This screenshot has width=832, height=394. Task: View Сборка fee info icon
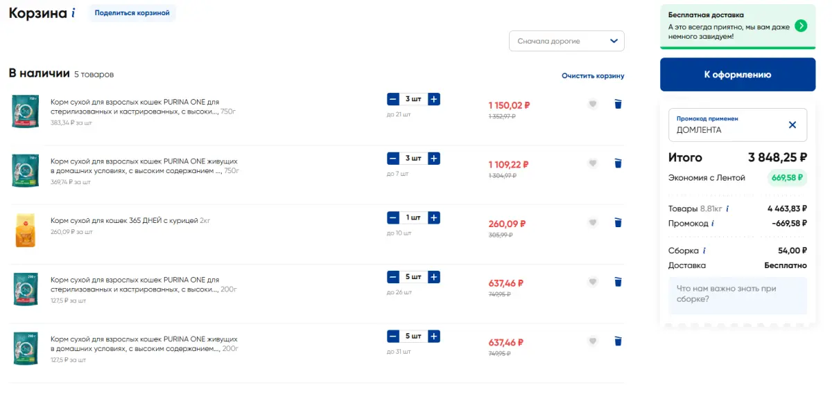click(x=704, y=251)
